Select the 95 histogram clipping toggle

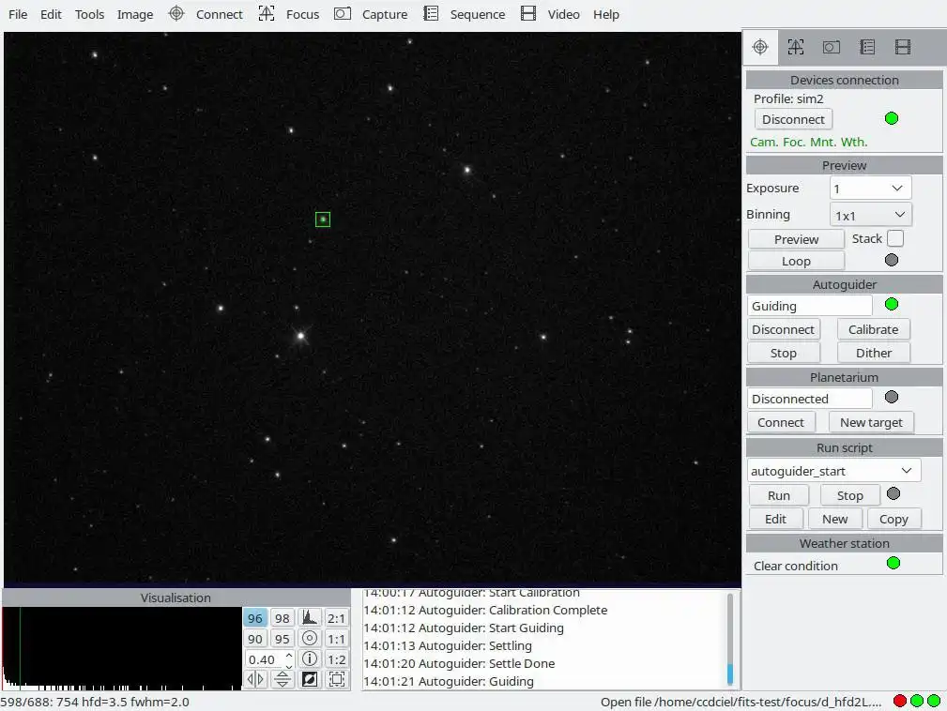(283, 639)
